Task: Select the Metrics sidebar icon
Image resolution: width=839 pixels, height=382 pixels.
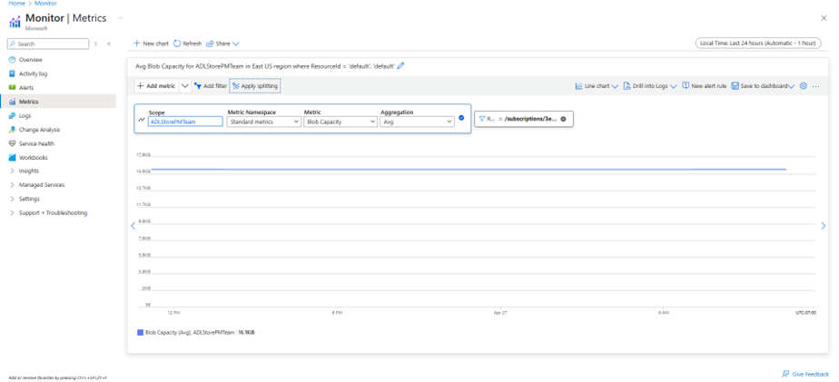Action: coord(12,102)
